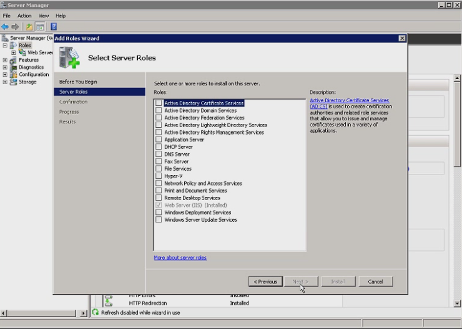Click tree pane horizontal scroll right arrow
Screen dimensions: 462x329
[x=84, y=313]
